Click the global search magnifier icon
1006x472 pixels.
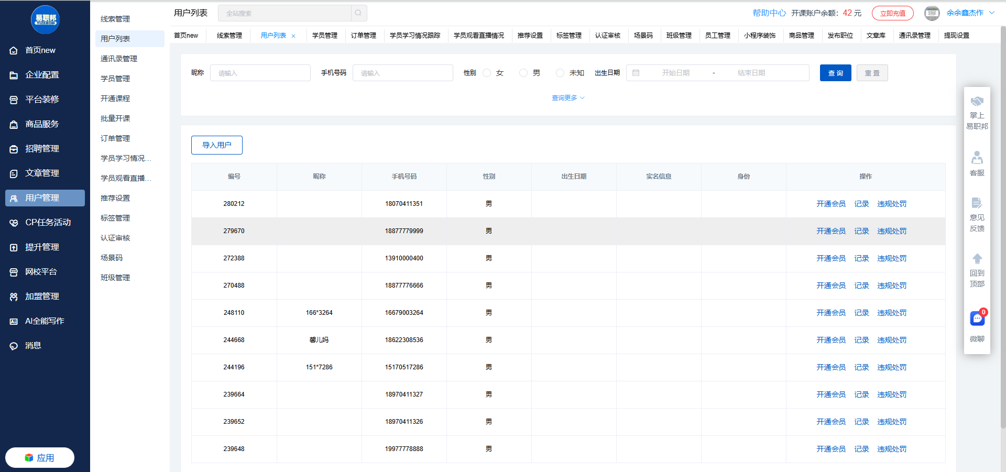(x=358, y=13)
